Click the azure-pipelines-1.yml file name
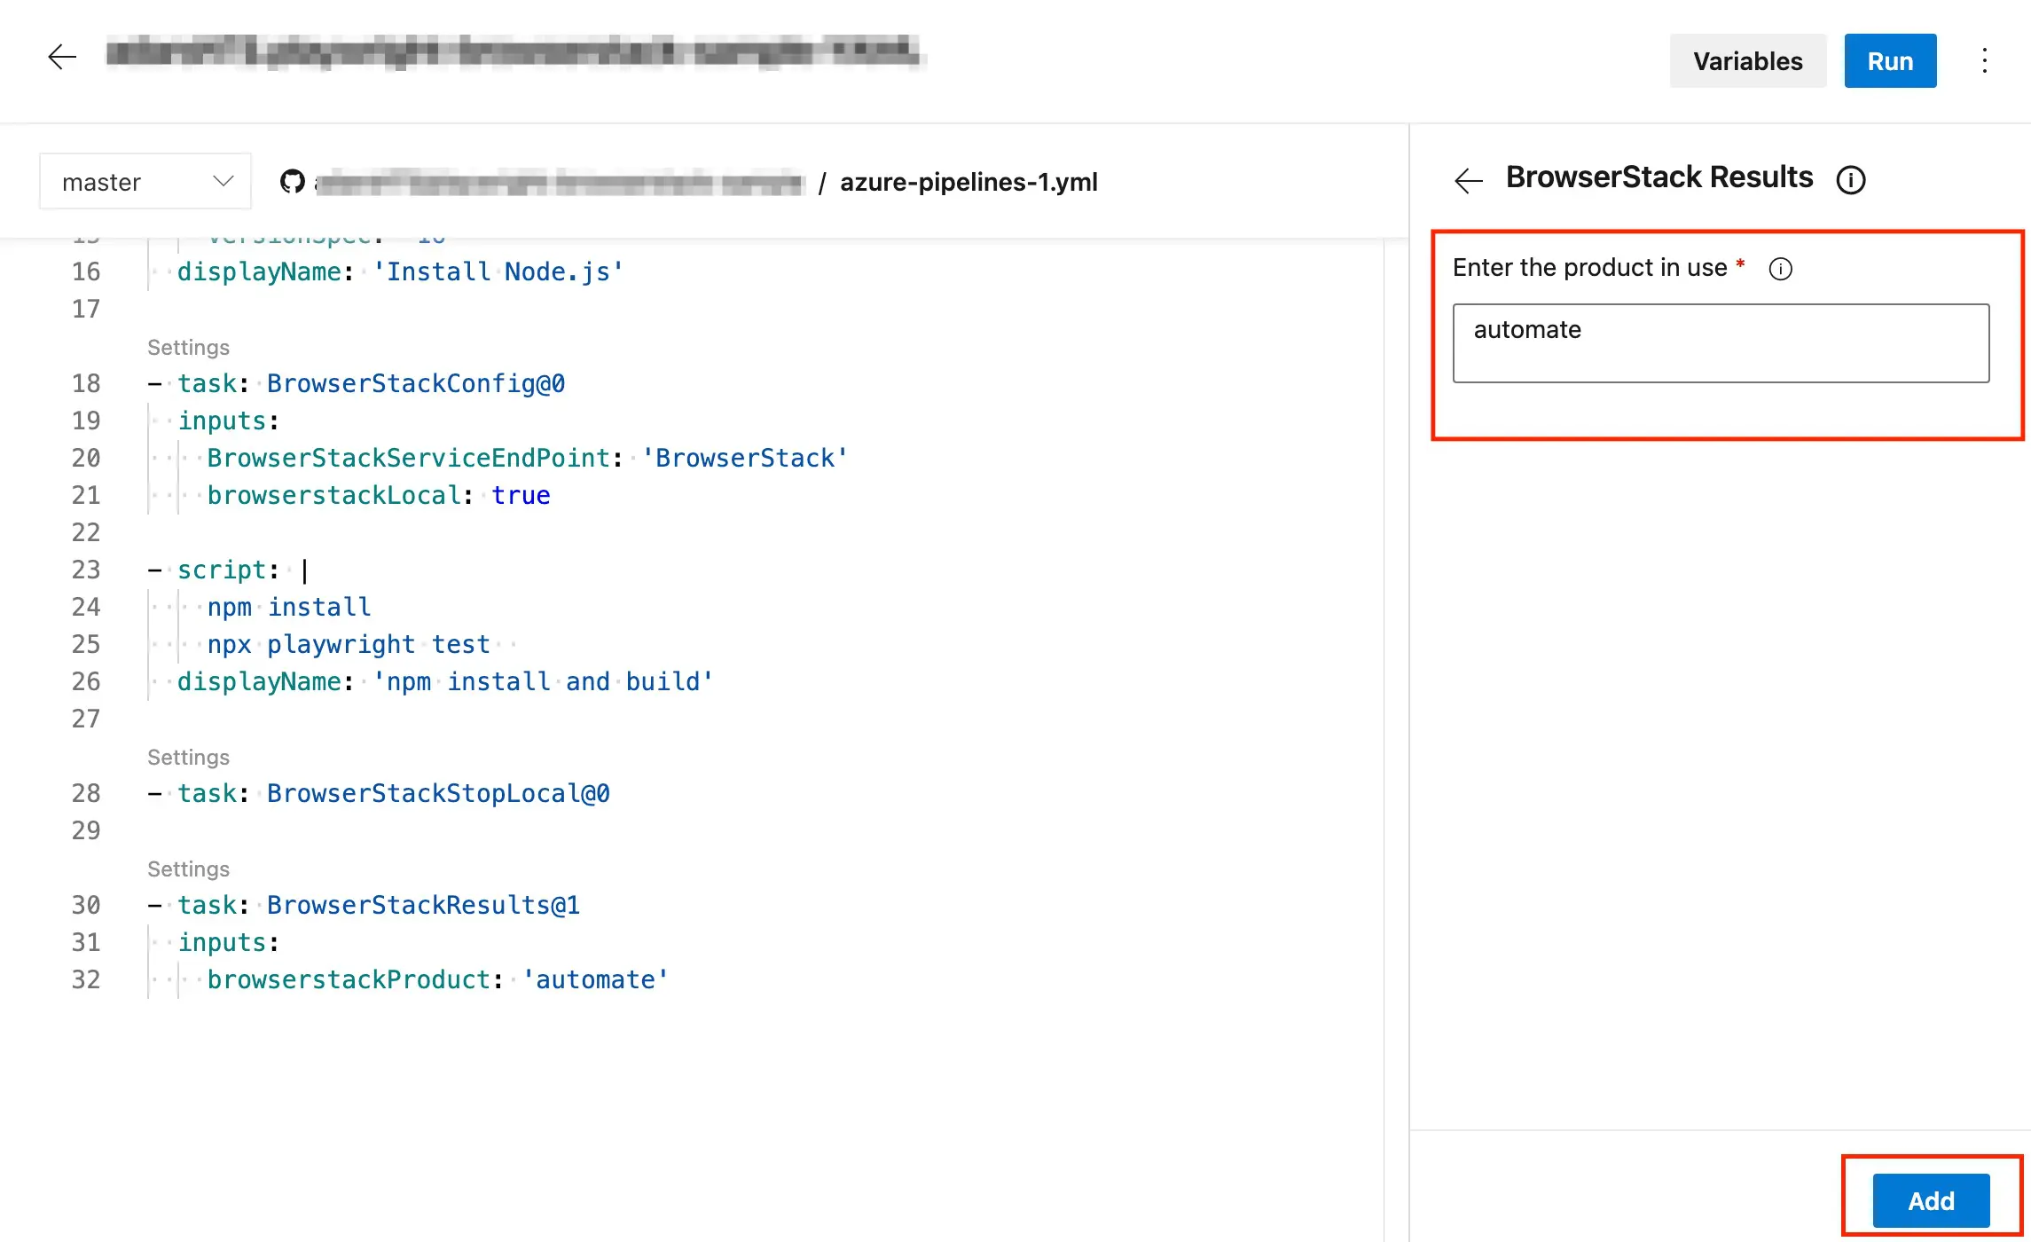This screenshot has width=2031, height=1242. pyautogui.click(x=968, y=182)
